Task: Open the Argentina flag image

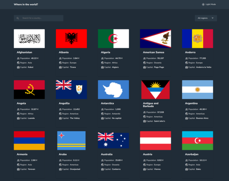Action: (197, 90)
